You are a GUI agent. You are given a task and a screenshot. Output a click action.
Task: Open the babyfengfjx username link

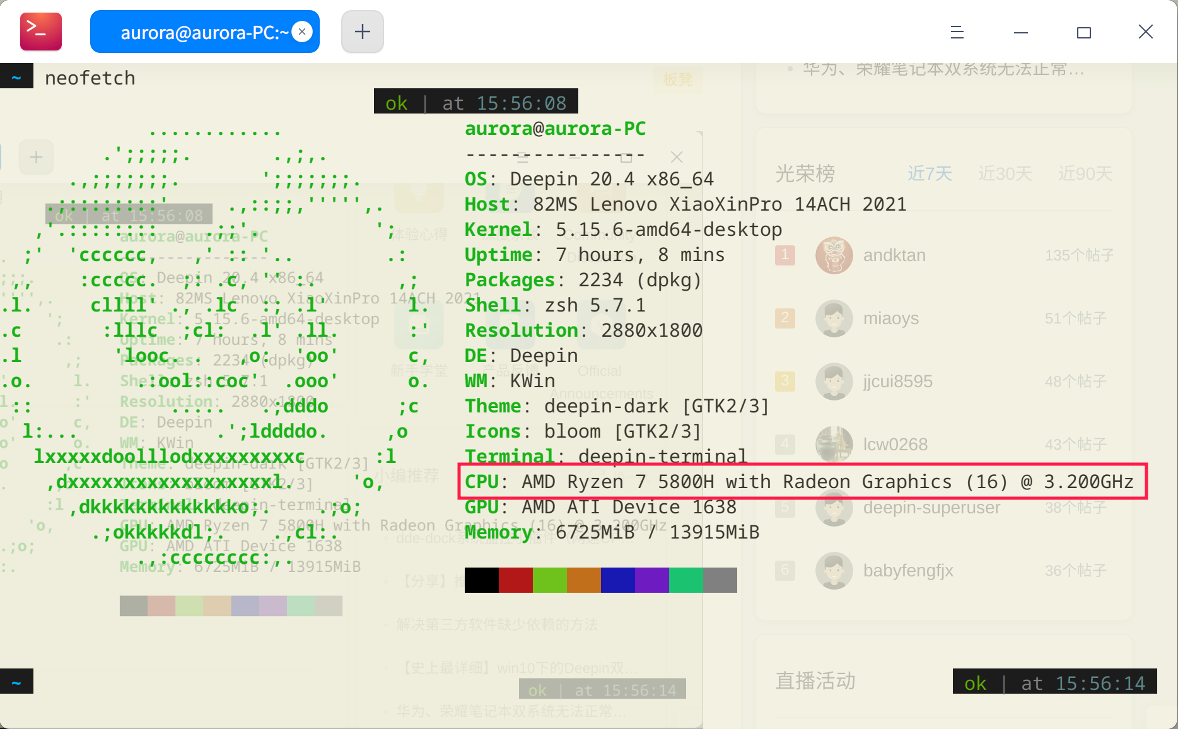908,571
